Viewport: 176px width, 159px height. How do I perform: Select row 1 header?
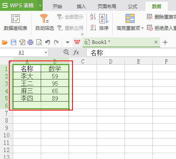pyautogui.click(x=7, y=69)
